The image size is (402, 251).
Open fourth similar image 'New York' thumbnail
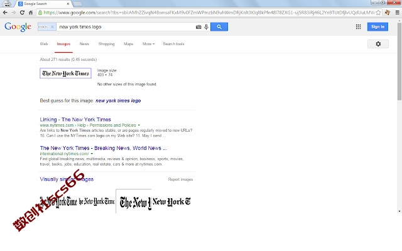171,201
